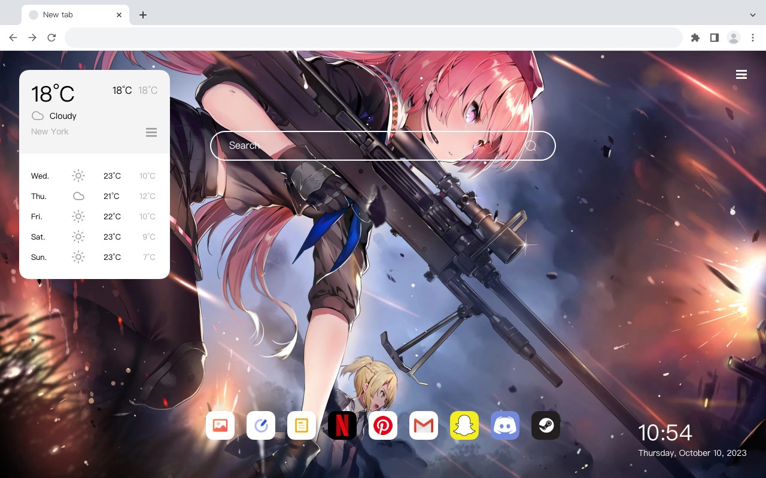Click Wednesday's sunny icon
Screen dimensions: 766x478
78,176
